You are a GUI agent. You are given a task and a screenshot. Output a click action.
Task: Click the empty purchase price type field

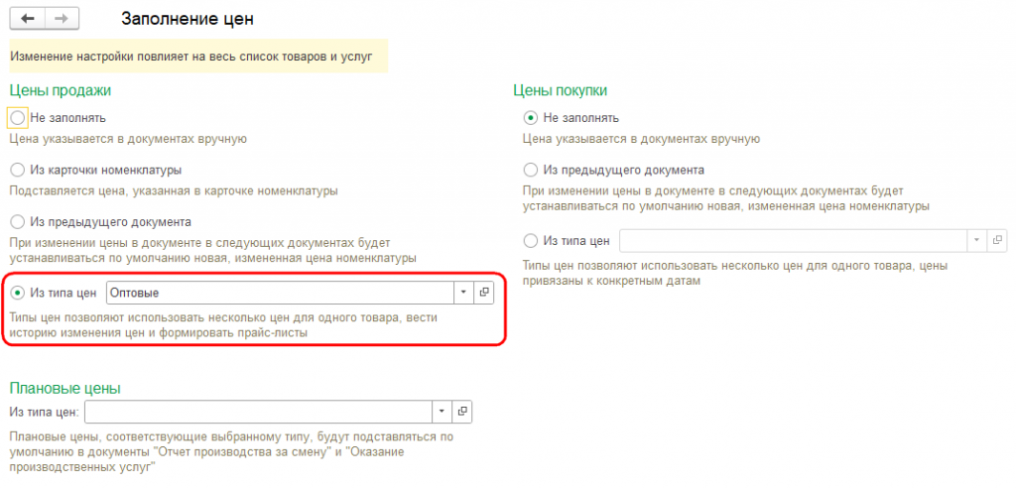click(793, 240)
